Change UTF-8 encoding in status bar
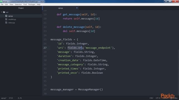The image size is (179, 100). 158,98
